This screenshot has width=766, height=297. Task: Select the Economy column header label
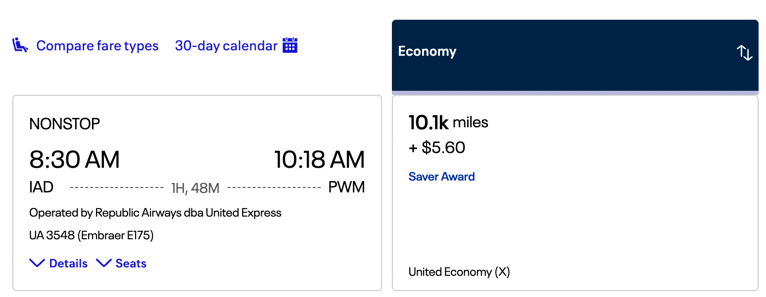coord(427,51)
